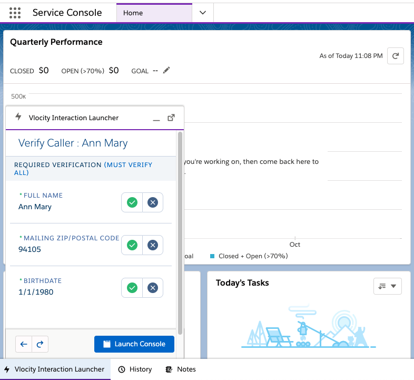The height and width of the screenshot is (380, 414).
Task: Click lightning bolt icon in launcher panel header
Action: pos(18,116)
